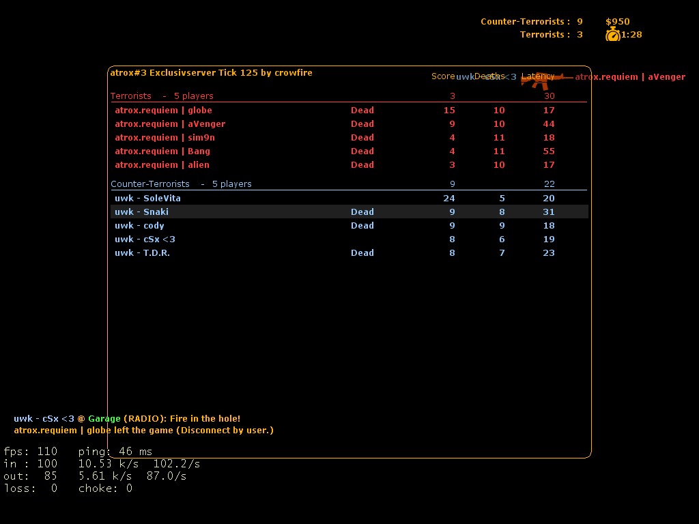Image resolution: width=699 pixels, height=524 pixels.
Task: Pick the atrox.requiem | alien entry
Action: 162,165
